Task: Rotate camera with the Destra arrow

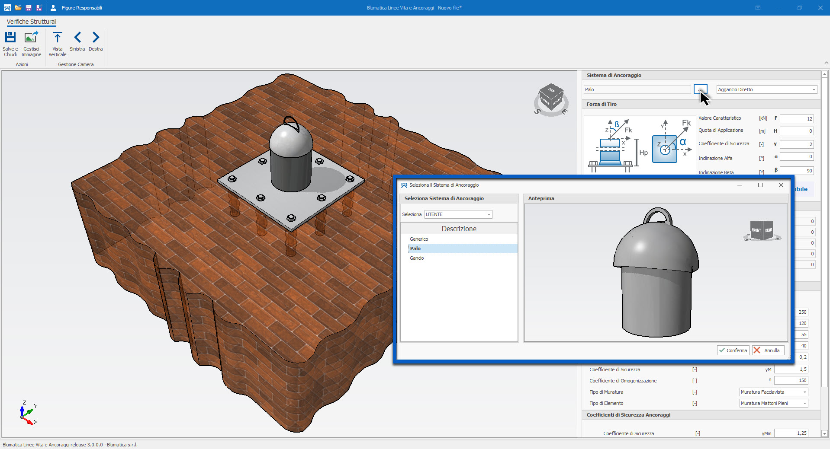Action: pyautogui.click(x=96, y=38)
